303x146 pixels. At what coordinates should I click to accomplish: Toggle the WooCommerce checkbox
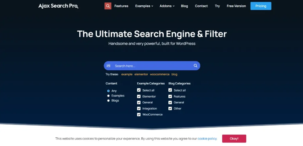click(139, 115)
